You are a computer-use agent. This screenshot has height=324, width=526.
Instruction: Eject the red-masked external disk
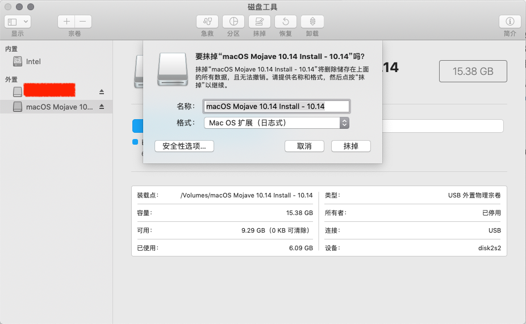coord(102,91)
